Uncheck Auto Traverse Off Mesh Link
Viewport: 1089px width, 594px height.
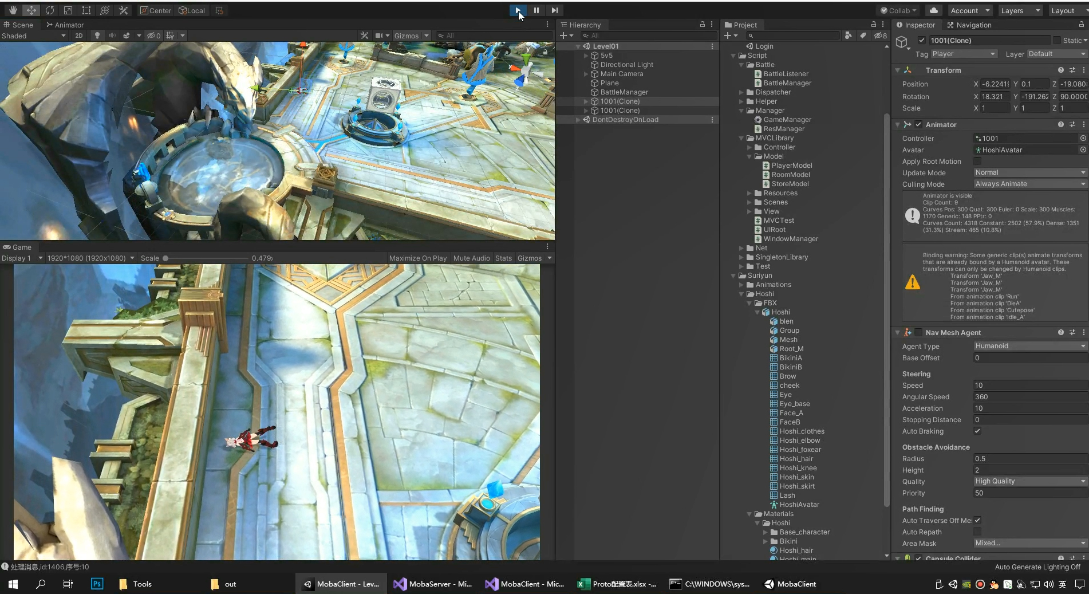[977, 520]
